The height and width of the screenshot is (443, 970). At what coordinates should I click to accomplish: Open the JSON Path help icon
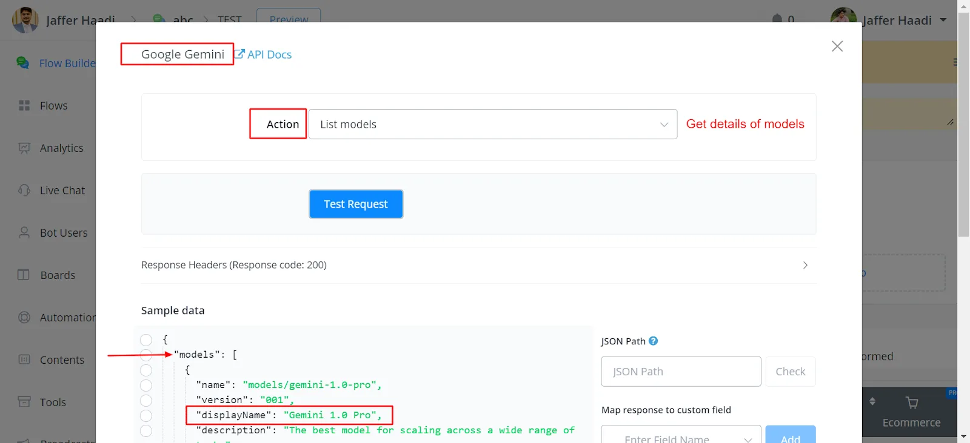[x=653, y=341]
